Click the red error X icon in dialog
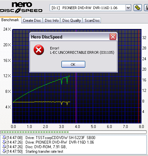 39,50
